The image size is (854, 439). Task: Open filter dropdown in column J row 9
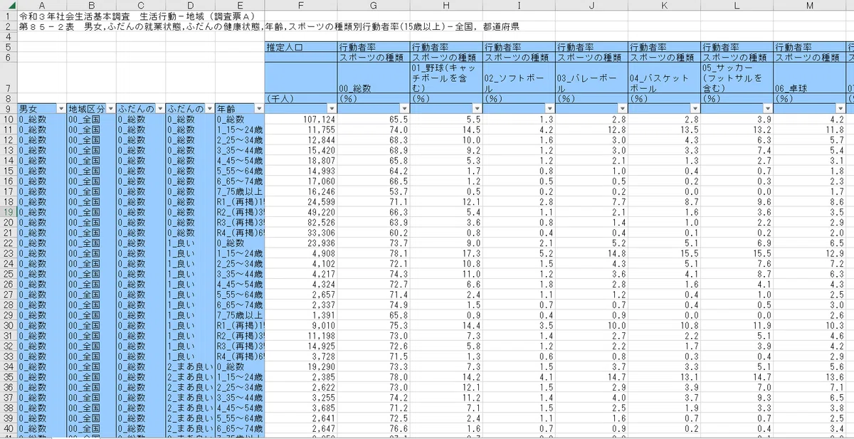point(622,109)
